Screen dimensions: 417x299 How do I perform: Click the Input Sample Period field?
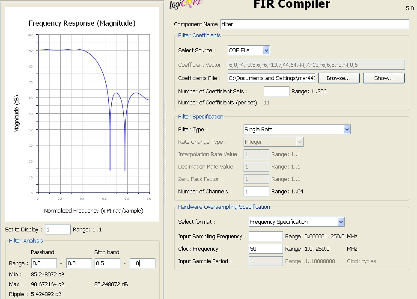[266, 261]
